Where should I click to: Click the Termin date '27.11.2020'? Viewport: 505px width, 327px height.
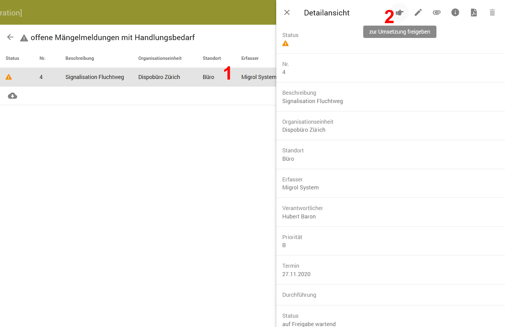click(x=297, y=274)
